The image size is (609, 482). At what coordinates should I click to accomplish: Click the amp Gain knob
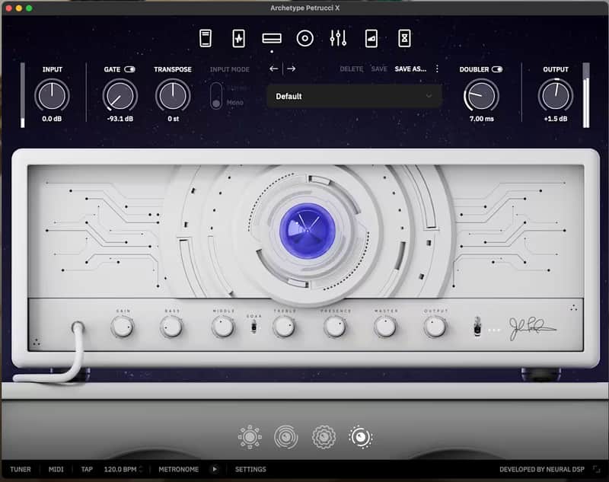[123, 327]
